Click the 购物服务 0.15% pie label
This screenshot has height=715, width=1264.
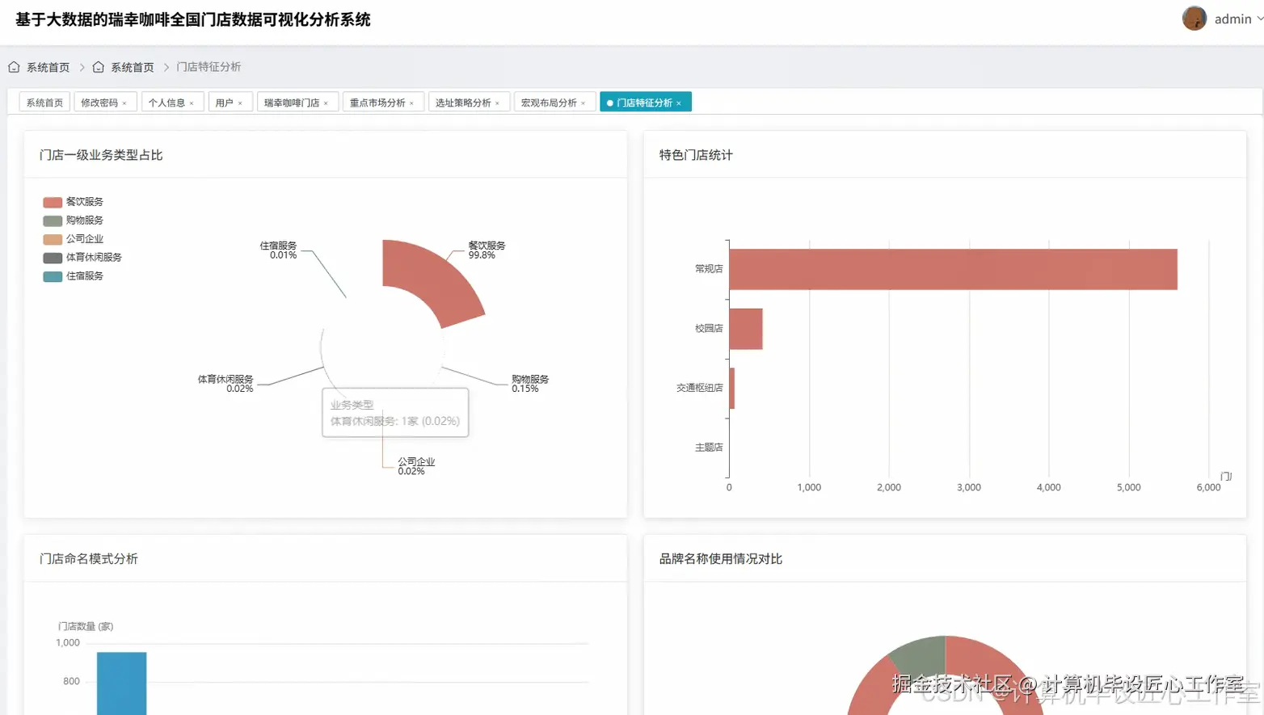pyautogui.click(x=530, y=384)
